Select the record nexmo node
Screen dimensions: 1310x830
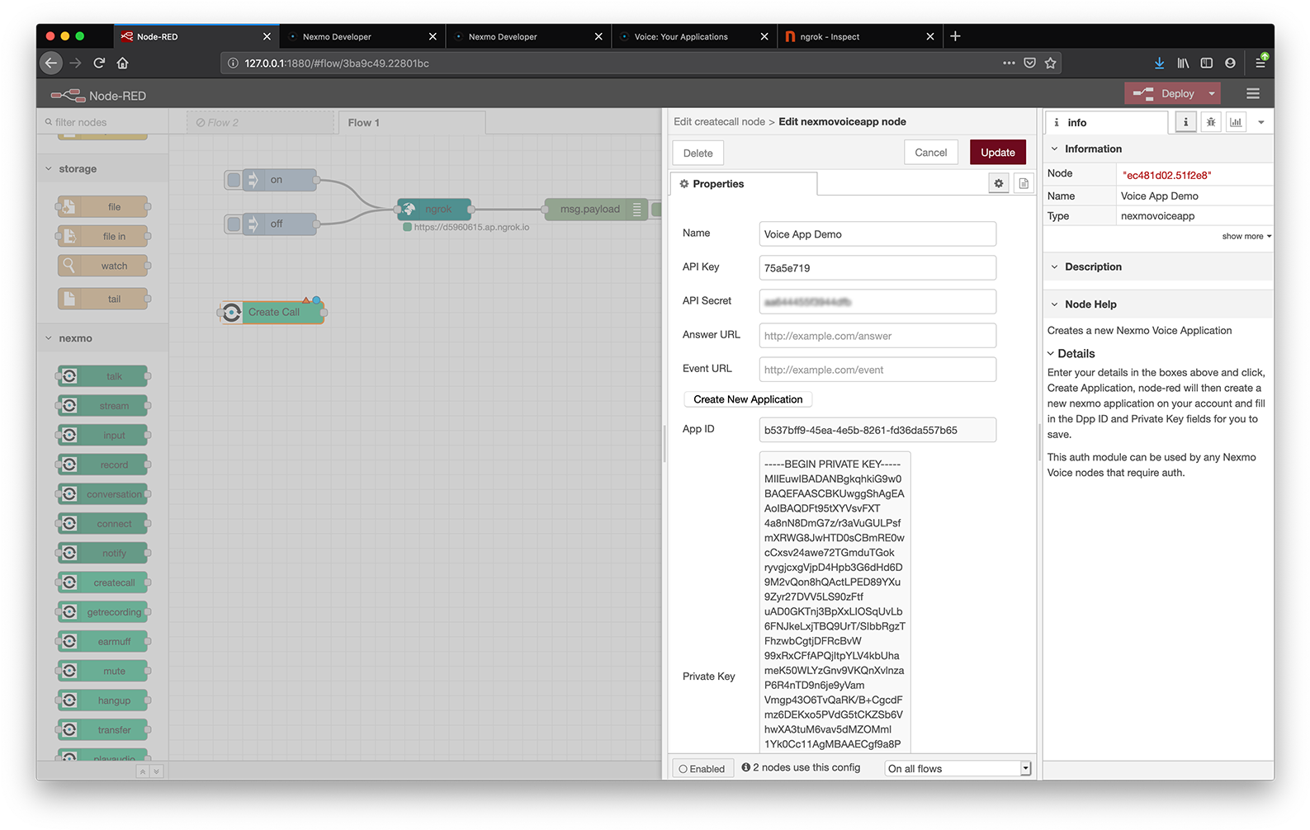103,465
